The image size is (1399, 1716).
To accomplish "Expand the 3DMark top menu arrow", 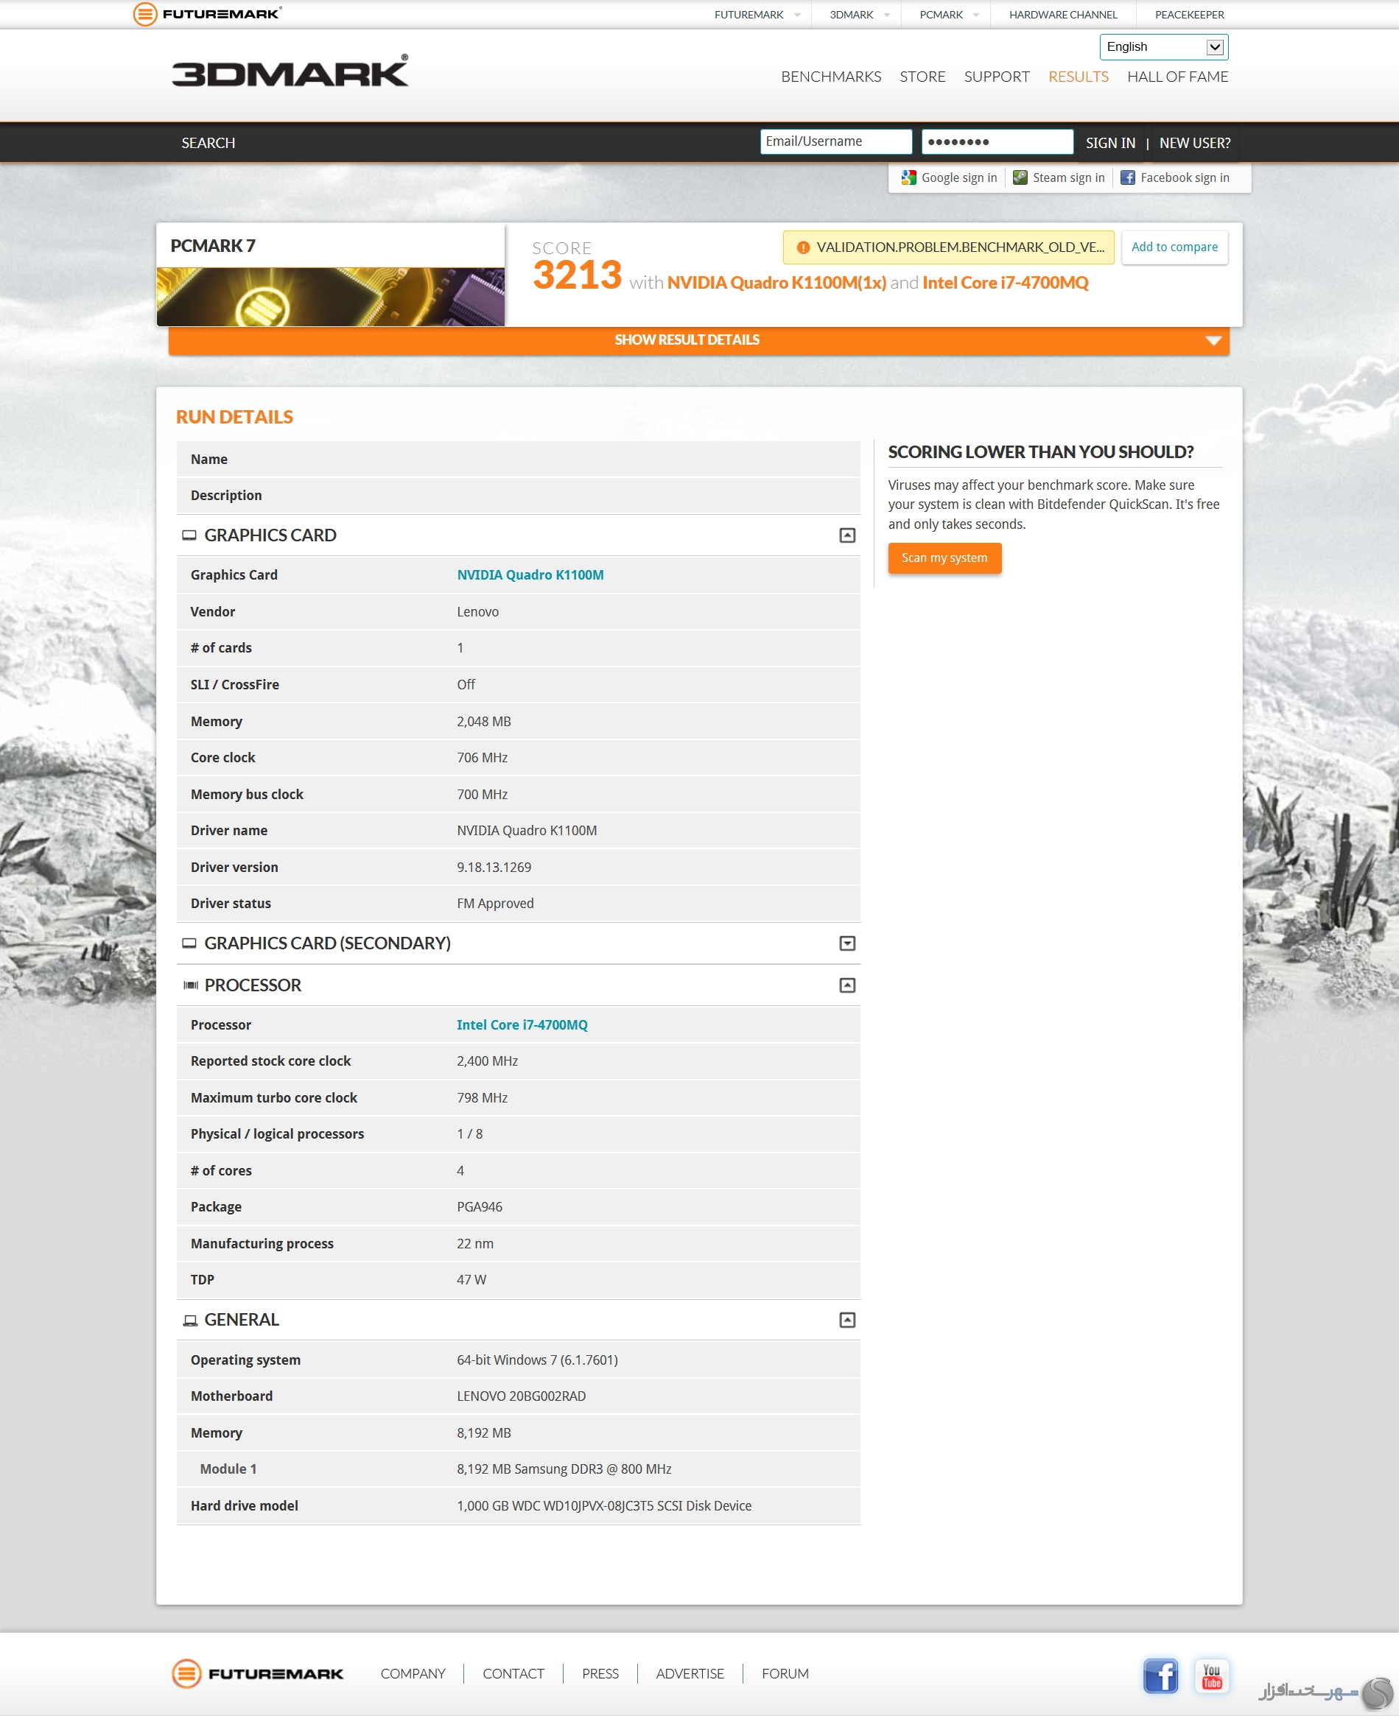I will [886, 15].
